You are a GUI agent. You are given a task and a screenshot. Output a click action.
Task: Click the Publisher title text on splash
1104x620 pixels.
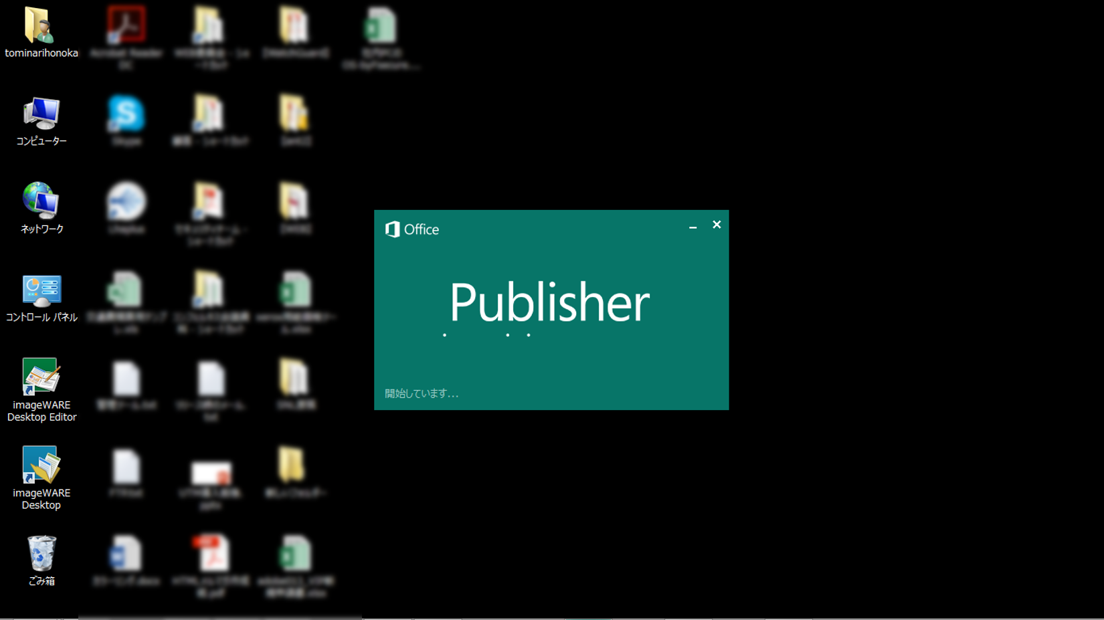[549, 302]
